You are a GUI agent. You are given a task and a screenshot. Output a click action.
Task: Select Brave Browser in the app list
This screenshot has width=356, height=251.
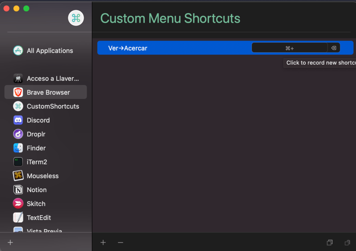[46, 92]
